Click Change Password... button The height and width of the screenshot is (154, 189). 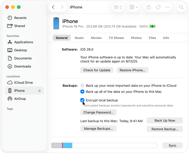(x=98, y=112)
